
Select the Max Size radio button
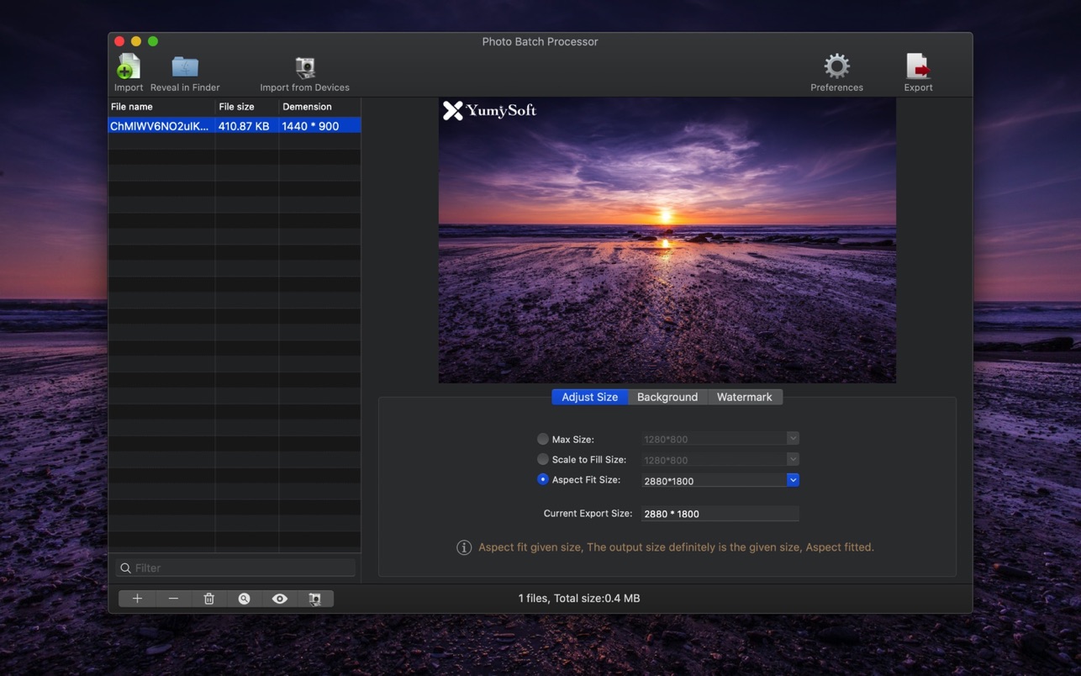542,439
